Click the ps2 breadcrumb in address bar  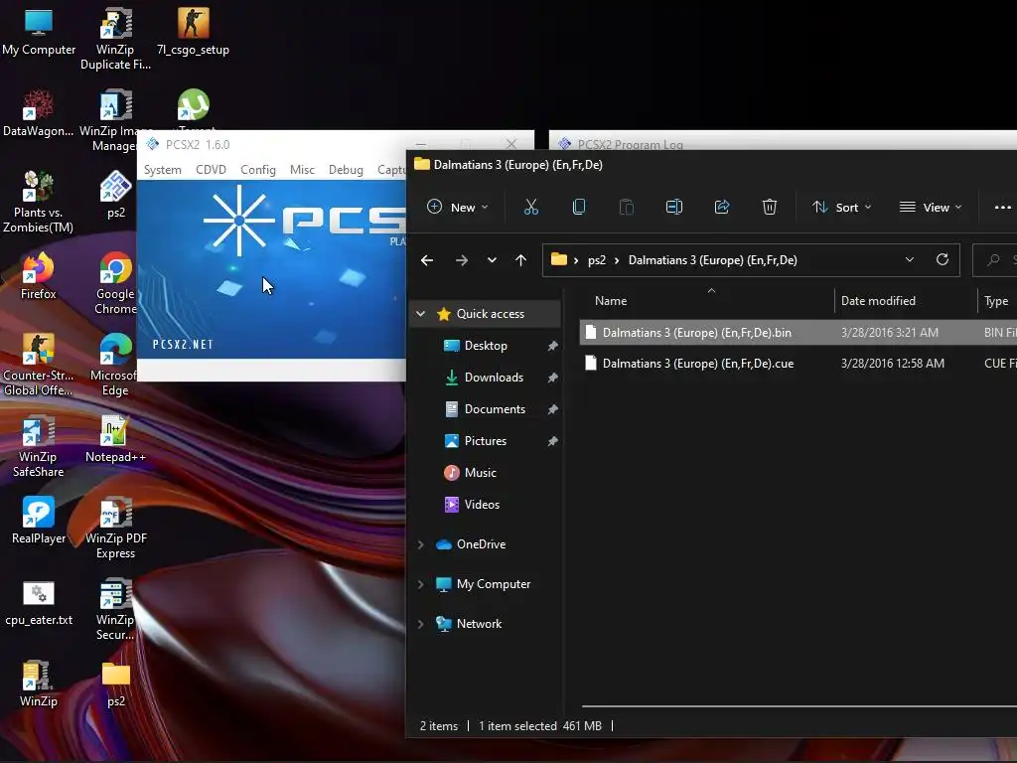tap(597, 260)
